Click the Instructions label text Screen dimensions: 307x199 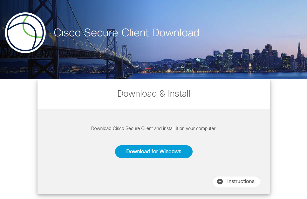point(241,182)
